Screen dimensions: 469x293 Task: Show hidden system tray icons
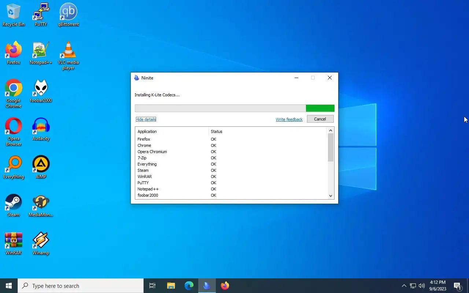pyautogui.click(x=404, y=286)
